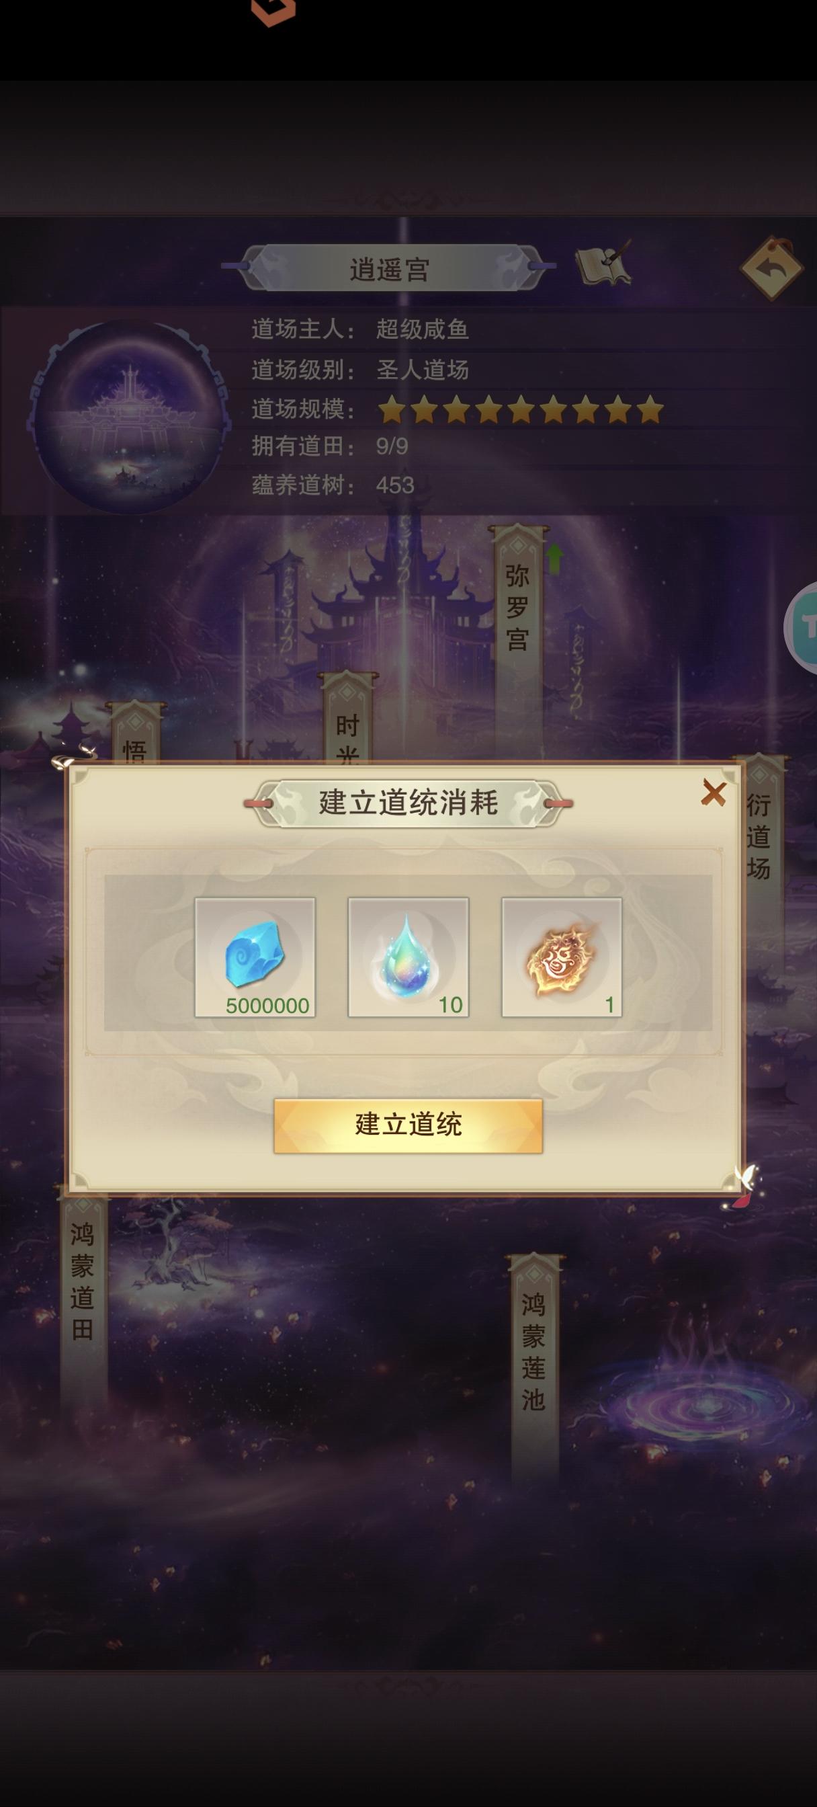Select the flaming golden seal item

click(562, 957)
